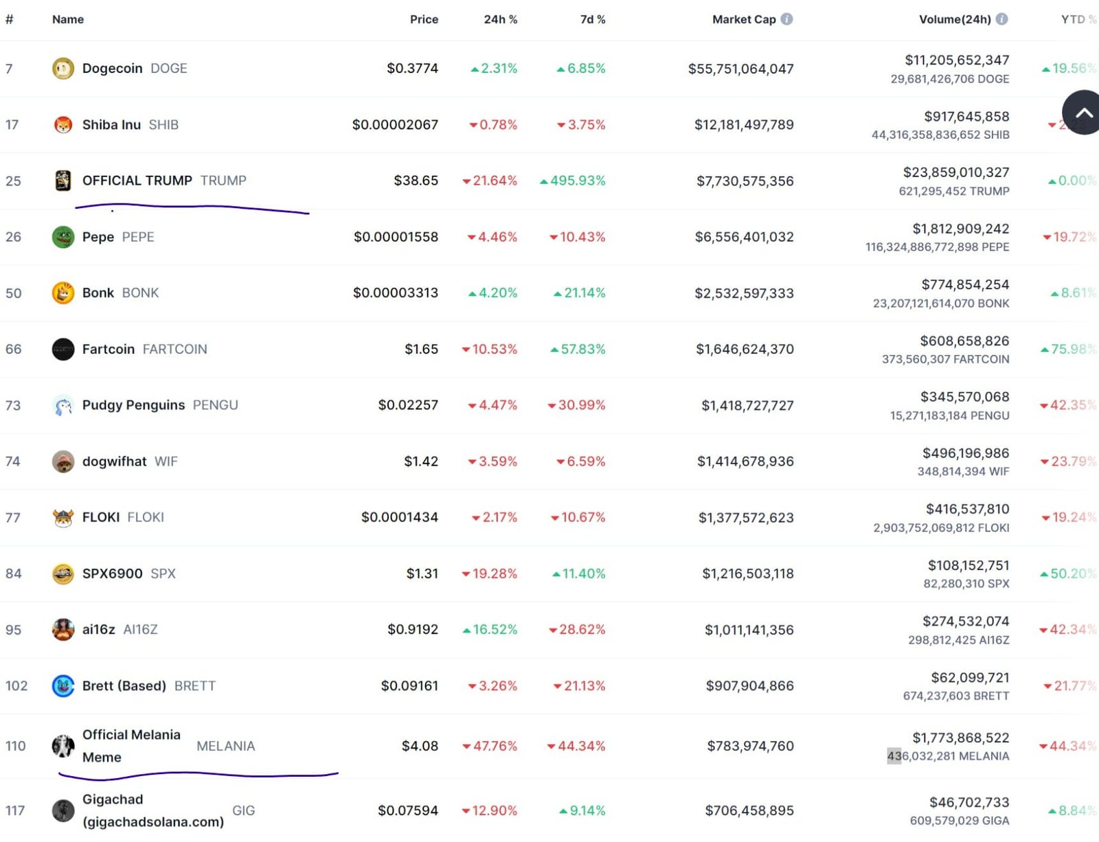Open the Market Cap info tooltip

click(787, 19)
